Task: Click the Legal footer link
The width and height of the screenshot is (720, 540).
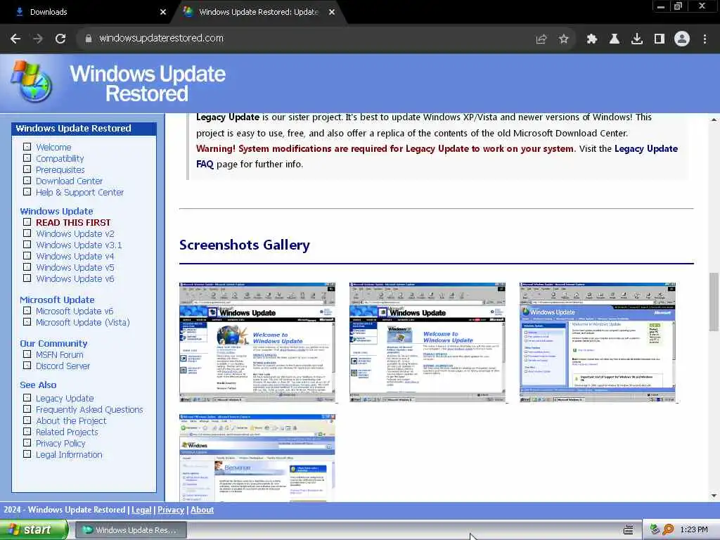Action: (141, 510)
